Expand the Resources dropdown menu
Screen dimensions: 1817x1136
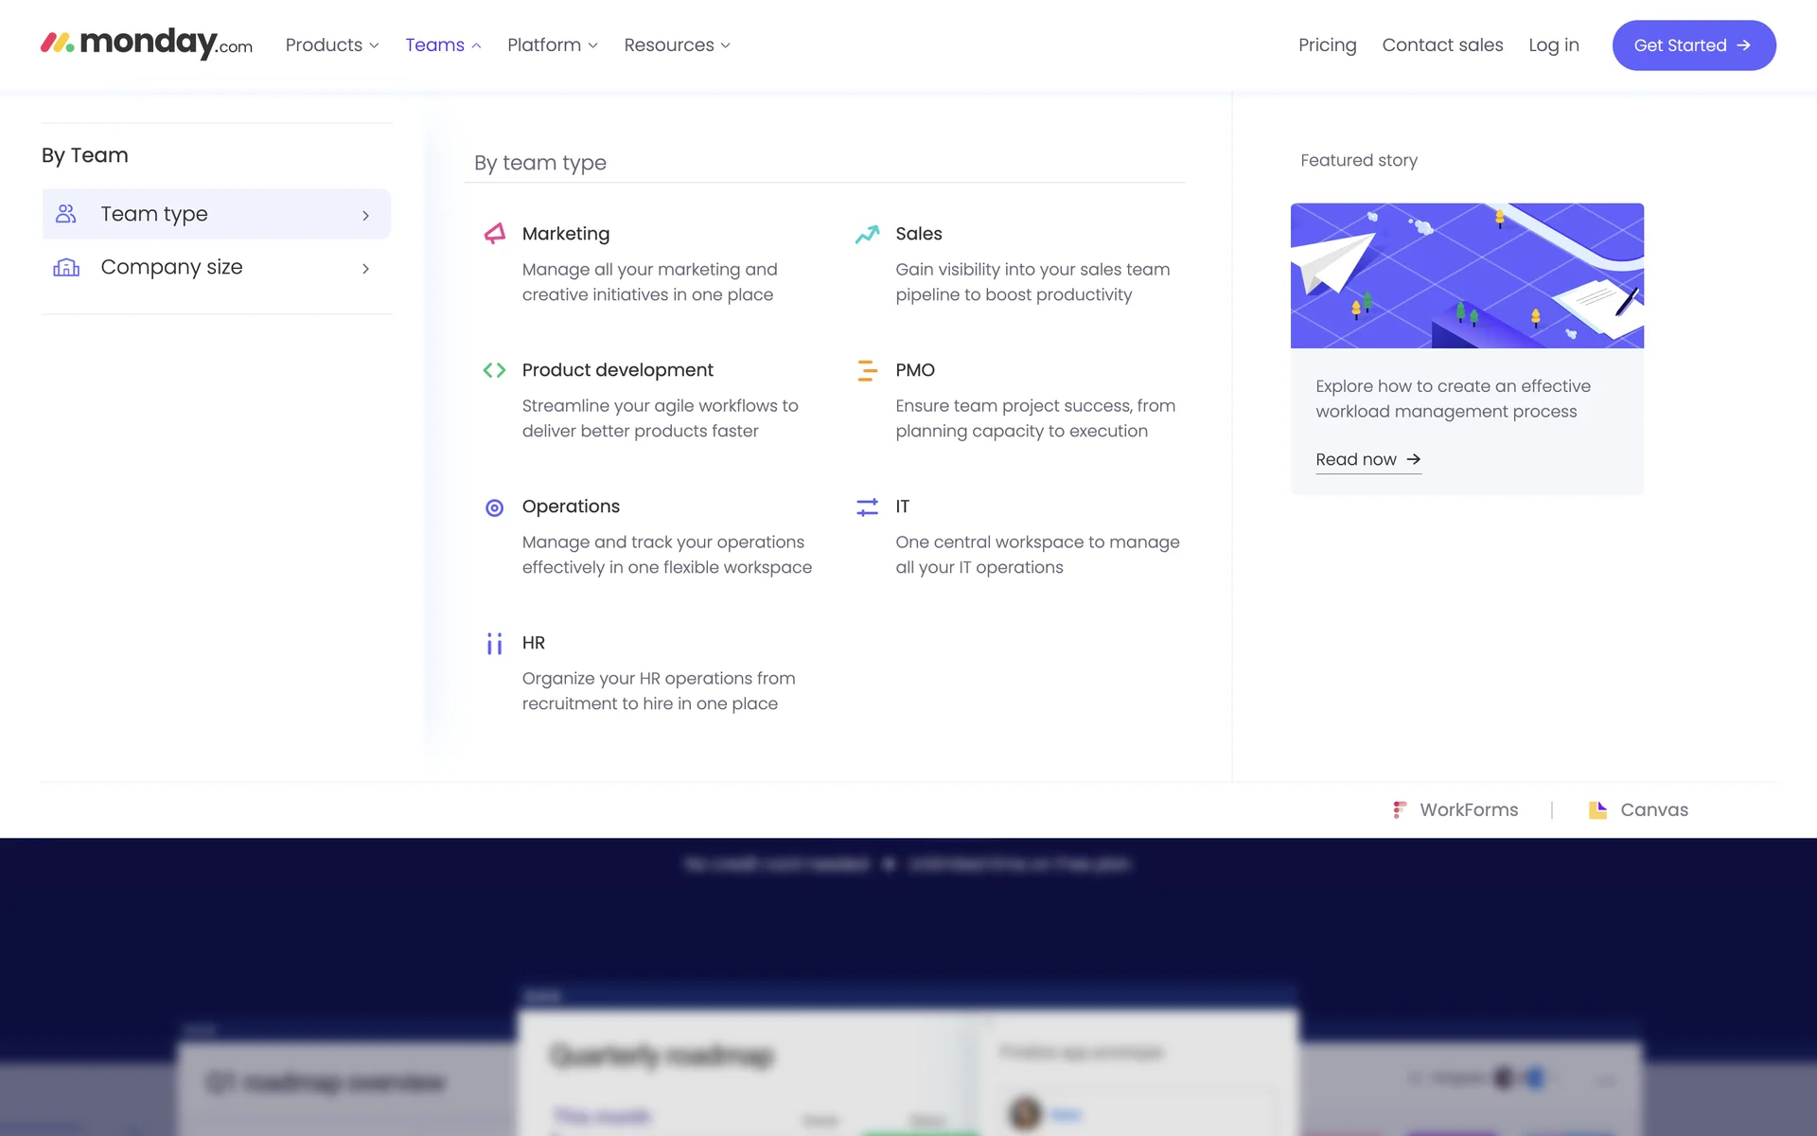coord(677,45)
